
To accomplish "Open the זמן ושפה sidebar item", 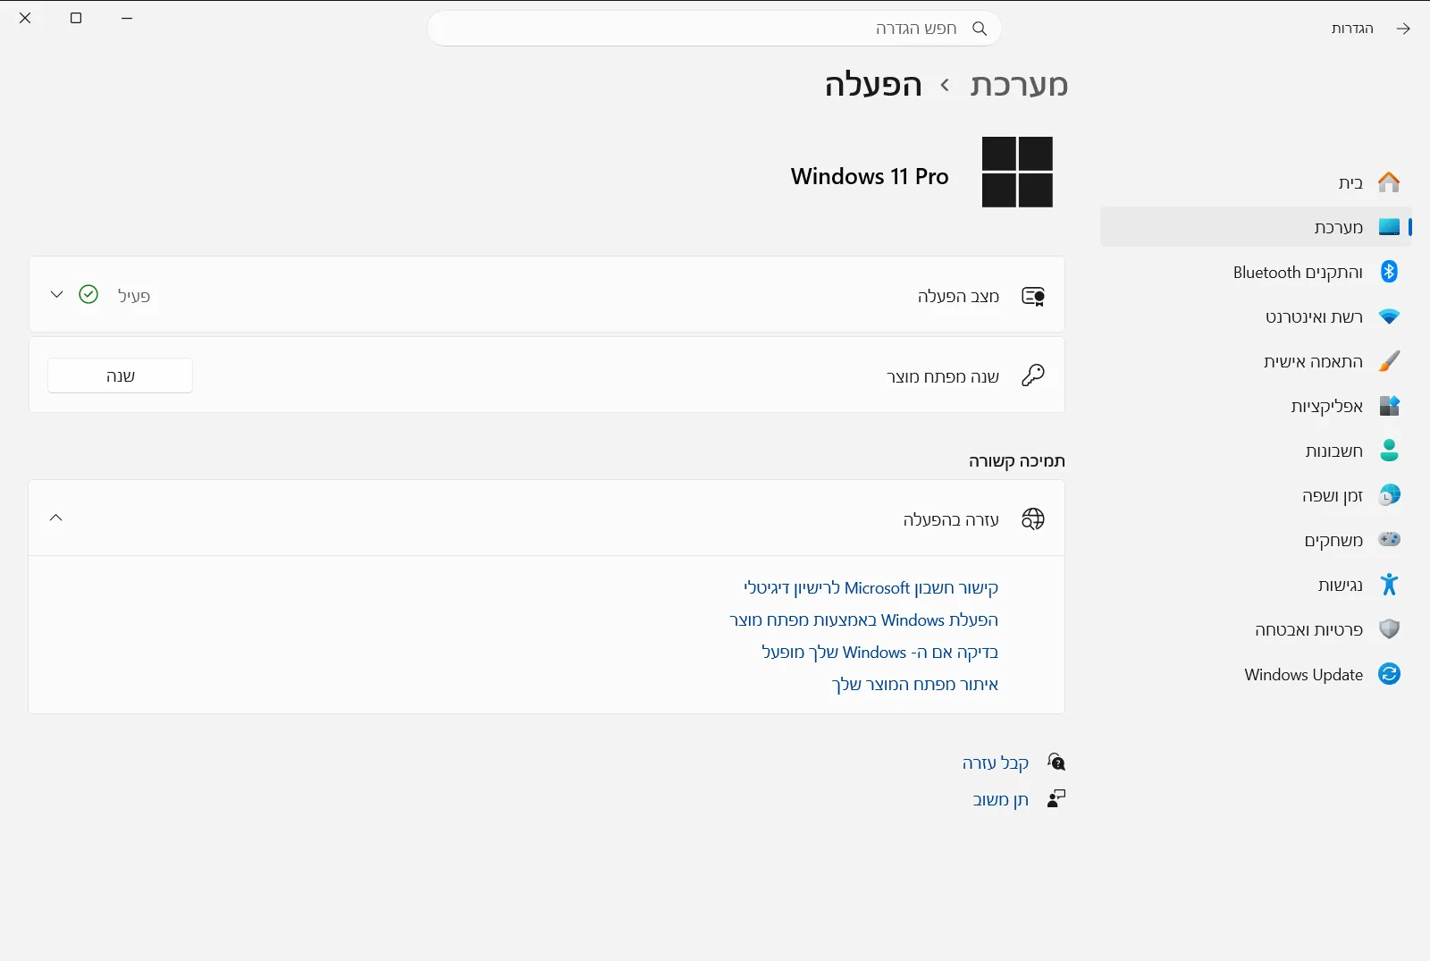I will tap(1256, 495).
